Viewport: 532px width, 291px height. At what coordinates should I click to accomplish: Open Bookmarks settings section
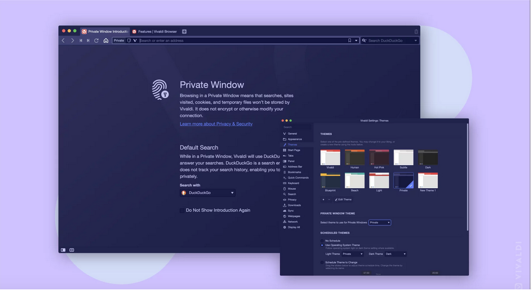coord(295,173)
